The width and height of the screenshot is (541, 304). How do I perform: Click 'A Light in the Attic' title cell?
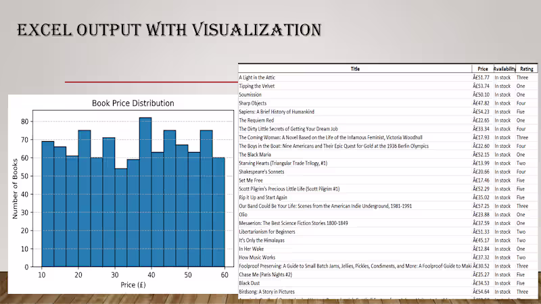355,78
